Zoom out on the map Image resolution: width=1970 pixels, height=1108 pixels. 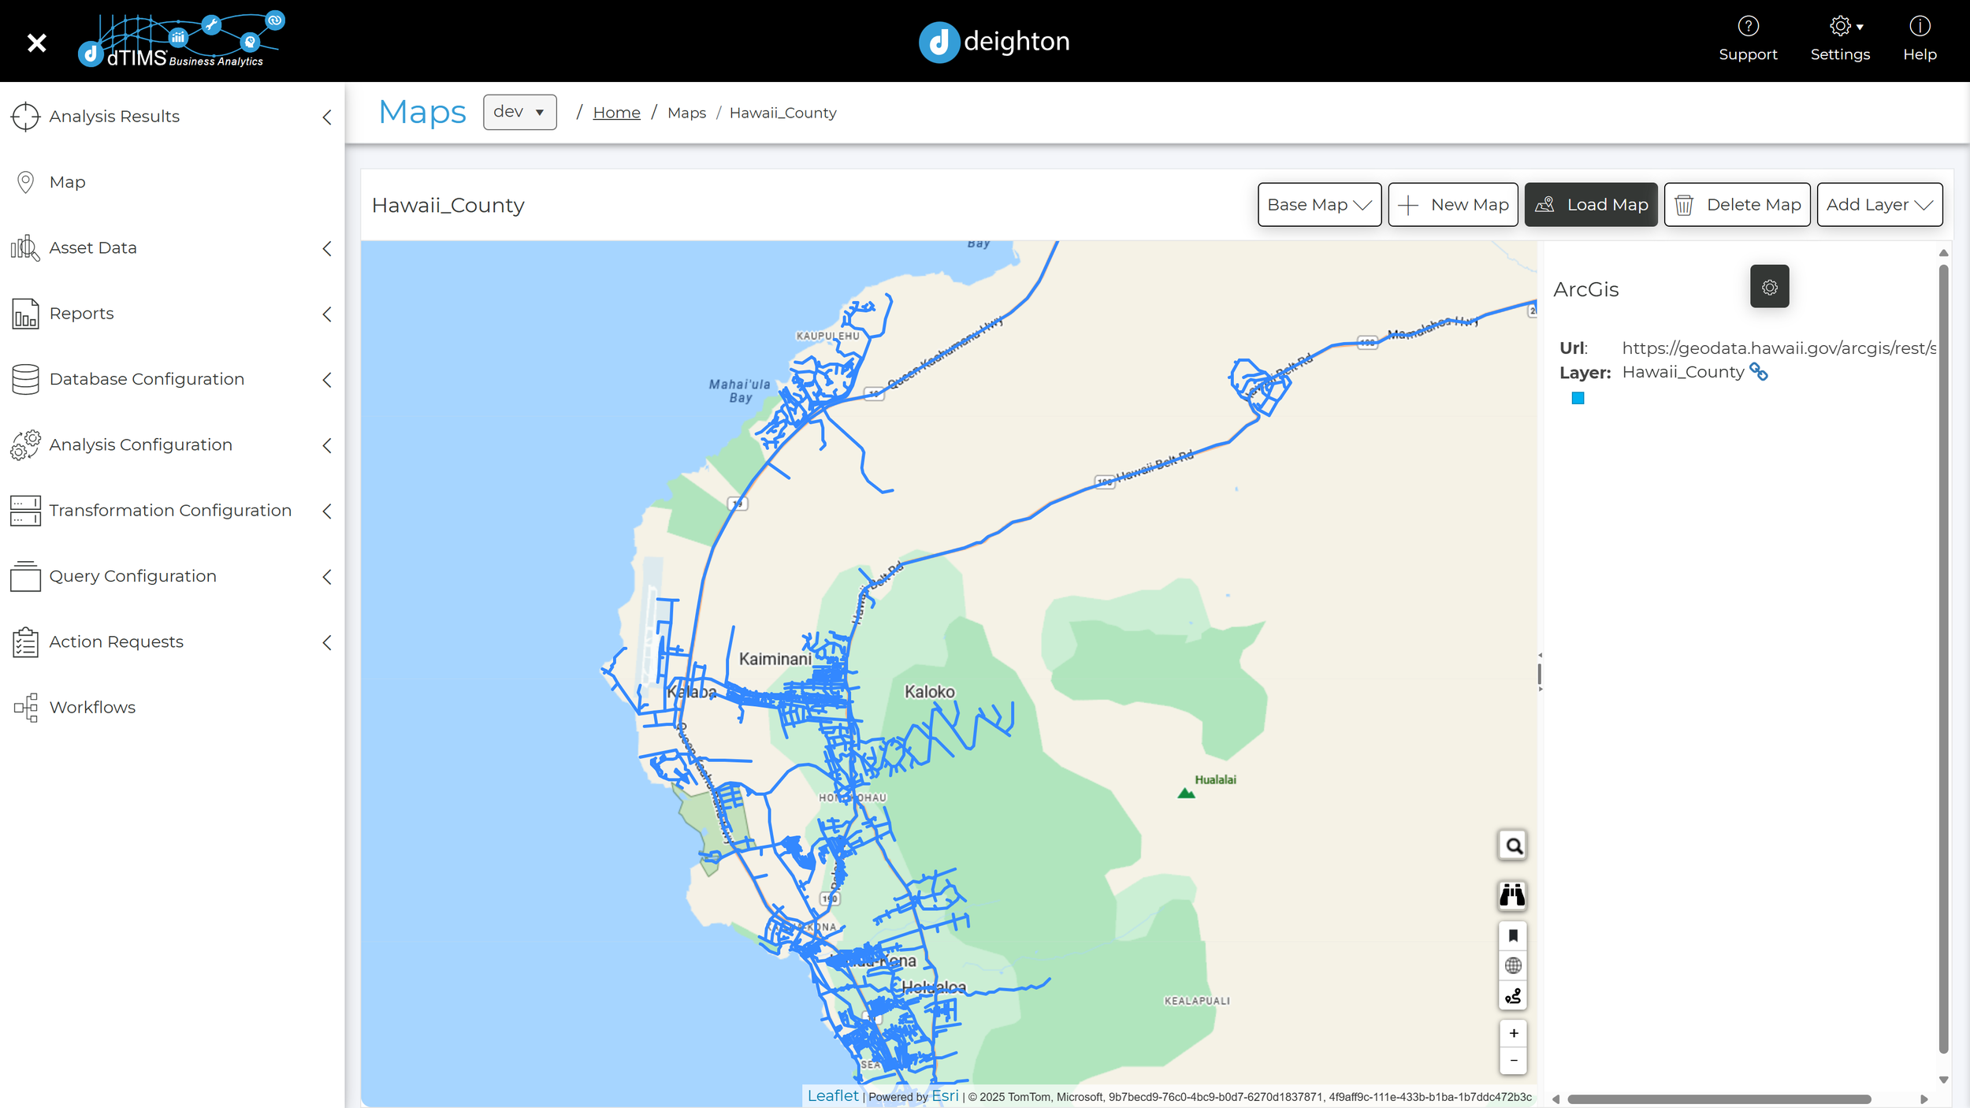[x=1513, y=1061]
